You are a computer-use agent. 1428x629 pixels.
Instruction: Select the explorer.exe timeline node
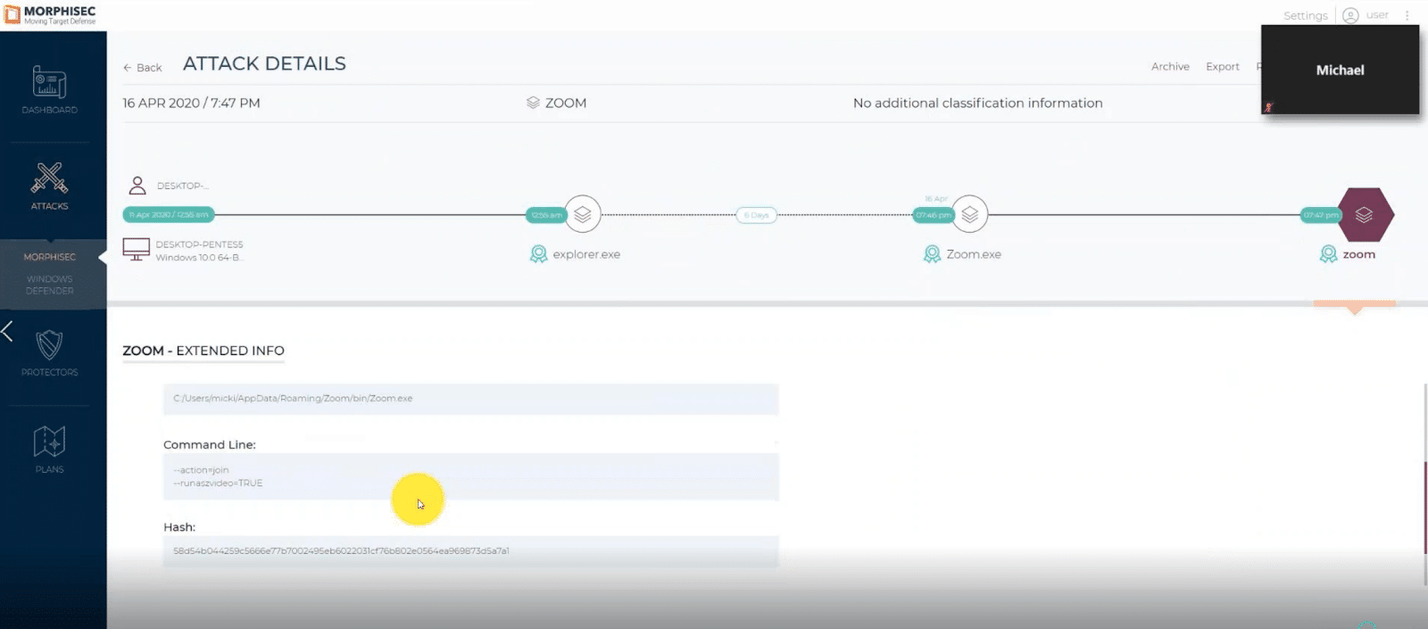[x=583, y=214]
